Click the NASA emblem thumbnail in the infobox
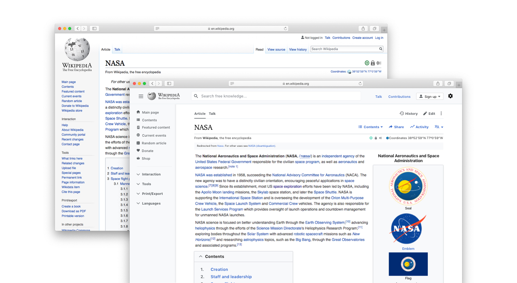 [x=408, y=228]
